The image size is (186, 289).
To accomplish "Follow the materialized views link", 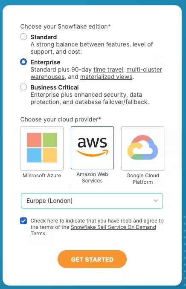I will (106, 77).
